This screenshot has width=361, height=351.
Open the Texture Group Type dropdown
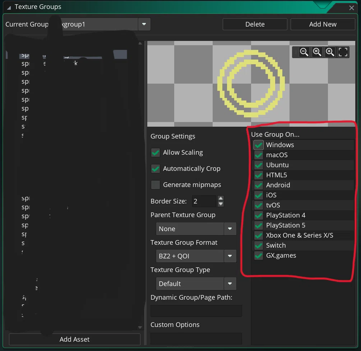point(230,284)
